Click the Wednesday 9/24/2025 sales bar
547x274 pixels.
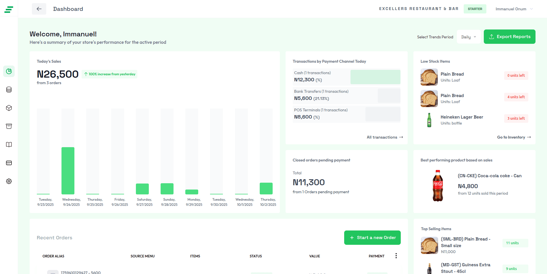[68, 171]
